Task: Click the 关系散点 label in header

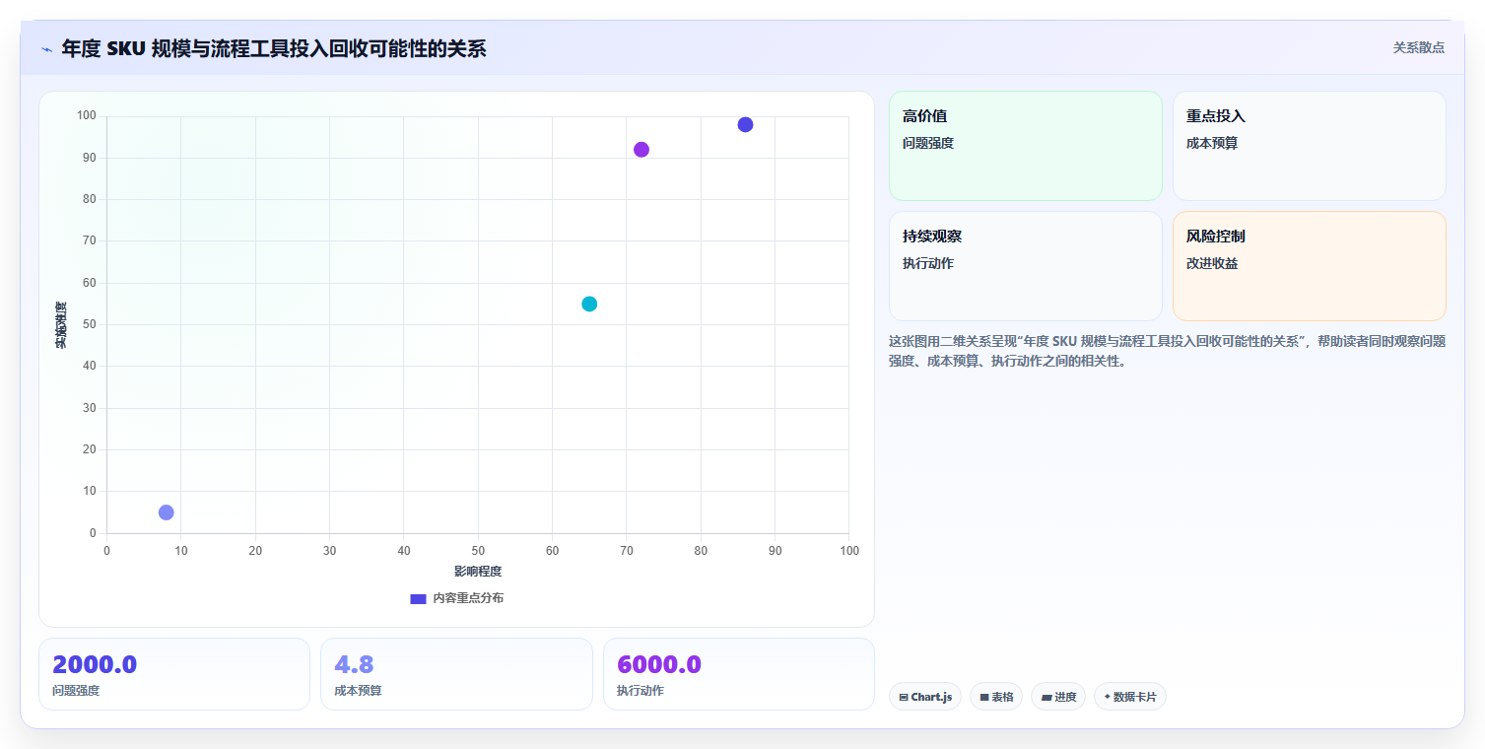Action: coord(1418,47)
